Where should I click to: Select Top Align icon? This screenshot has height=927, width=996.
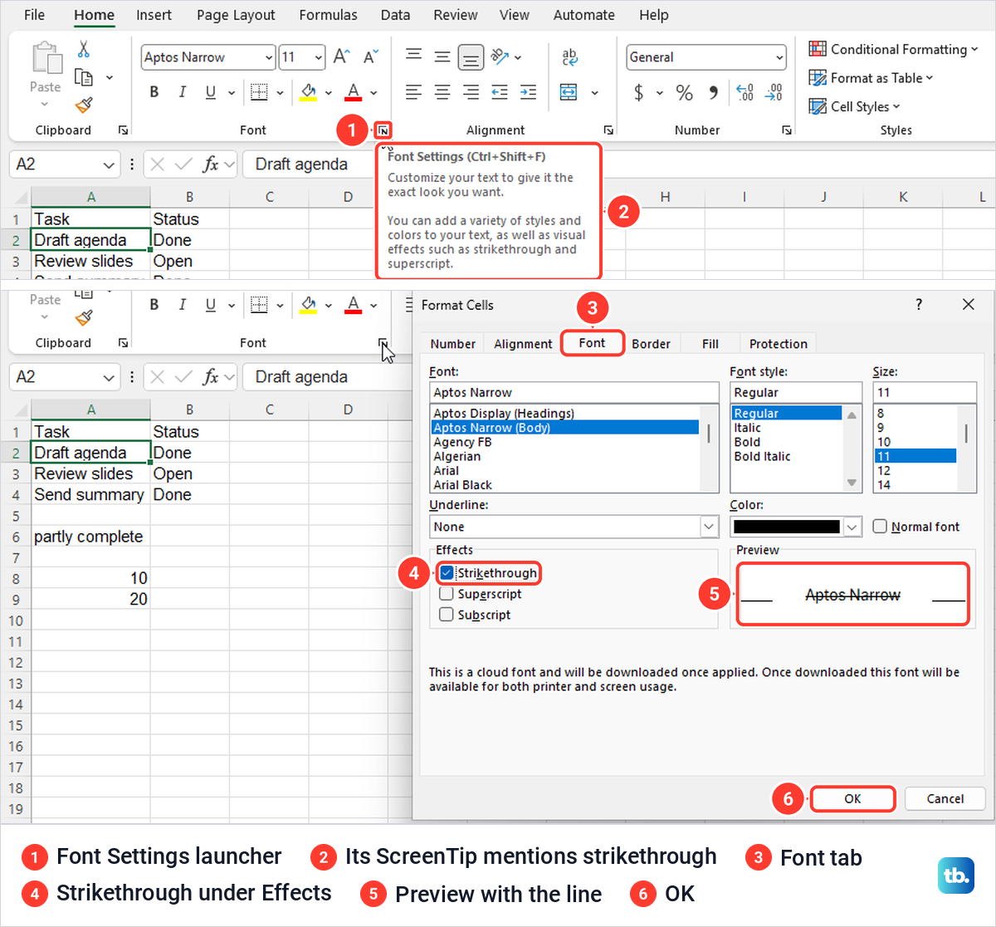point(413,56)
